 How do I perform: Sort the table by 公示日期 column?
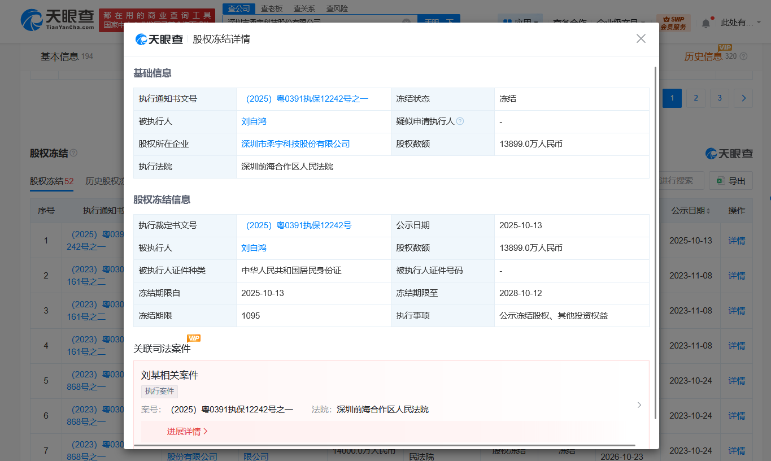(x=691, y=210)
